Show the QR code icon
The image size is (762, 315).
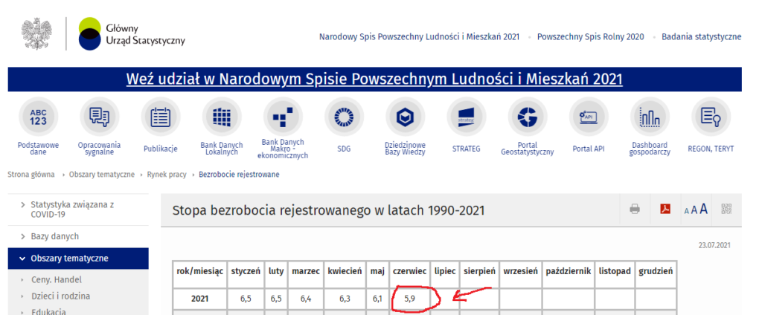(x=727, y=210)
